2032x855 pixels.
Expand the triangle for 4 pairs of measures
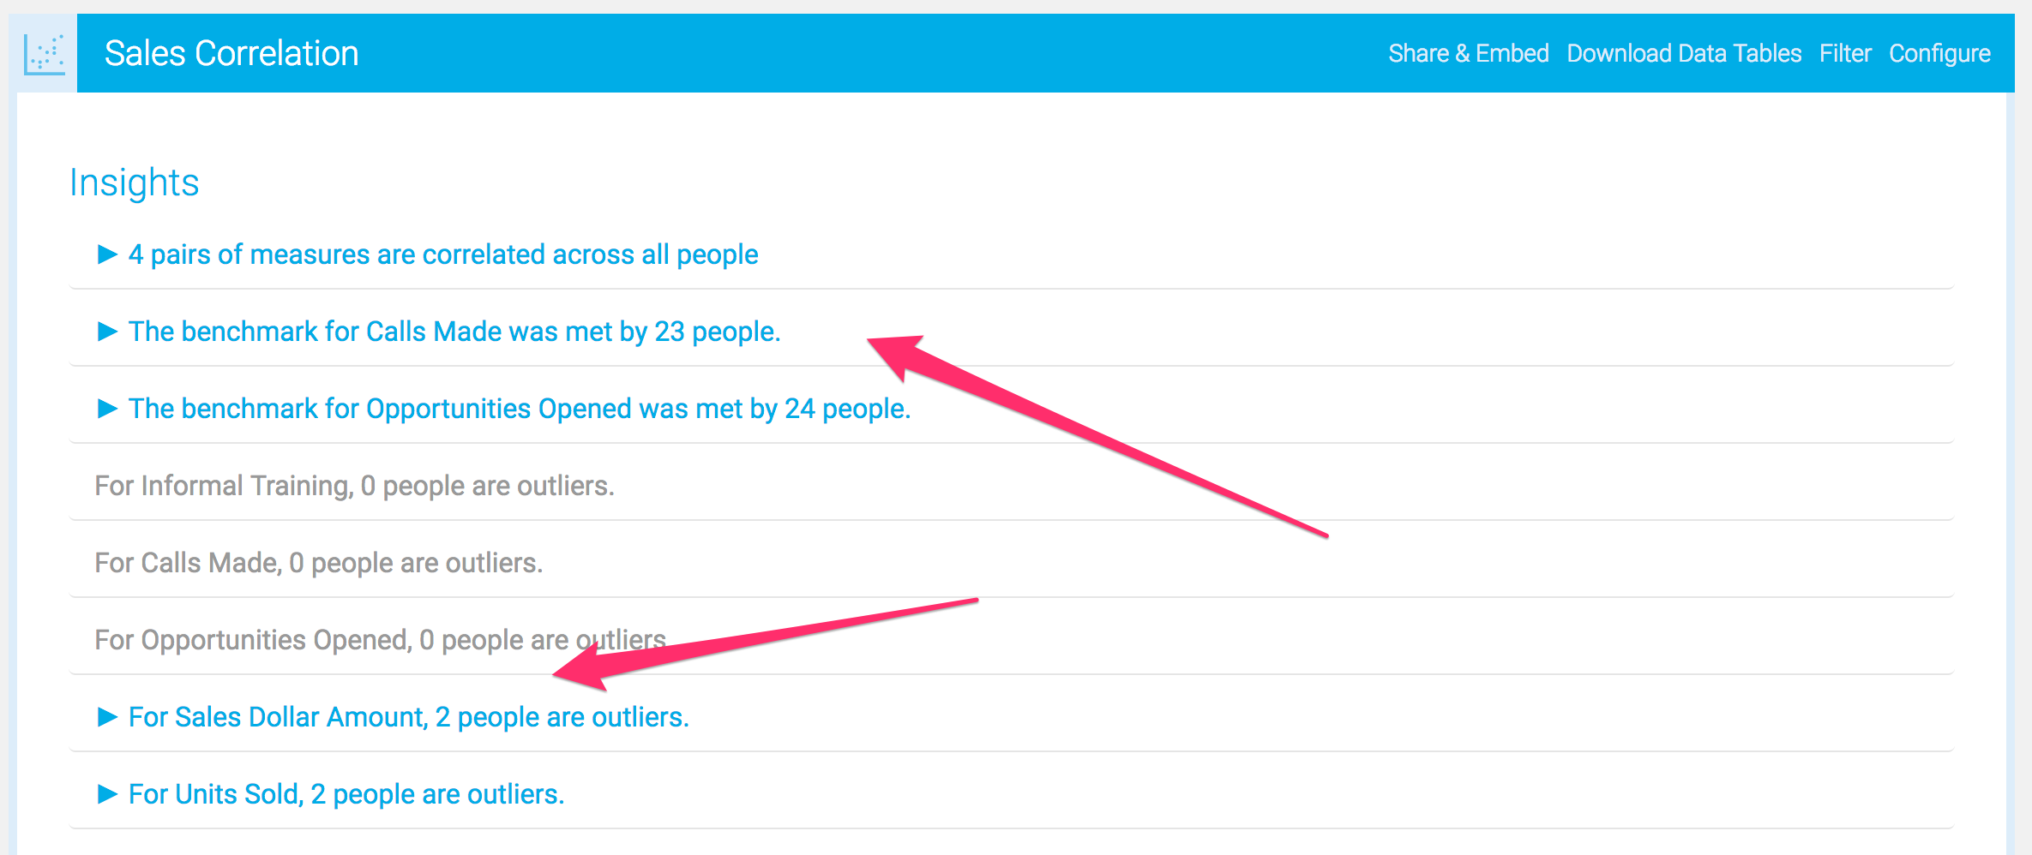107,254
